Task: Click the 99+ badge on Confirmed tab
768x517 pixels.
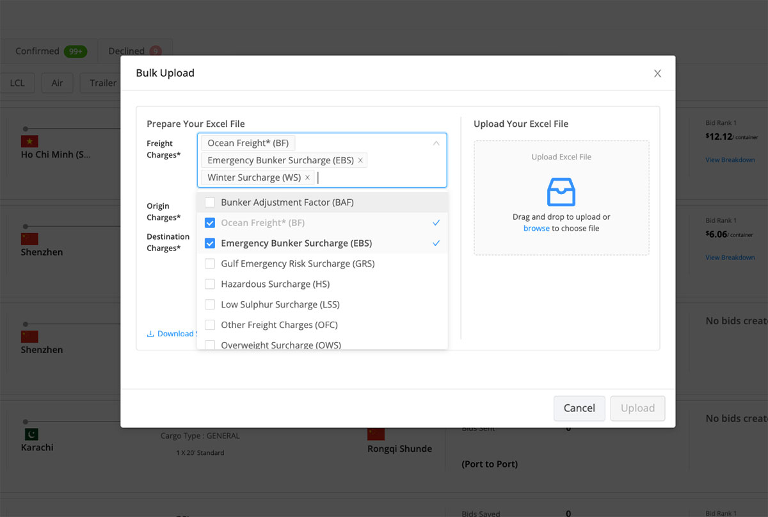Action: click(76, 51)
